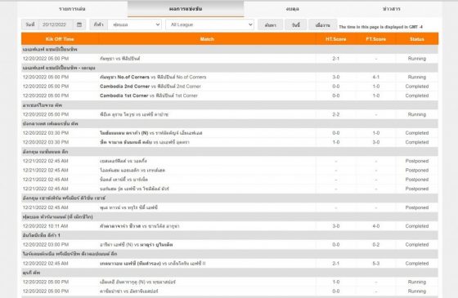
Task: Click the Status column header
Action: click(417, 39)
